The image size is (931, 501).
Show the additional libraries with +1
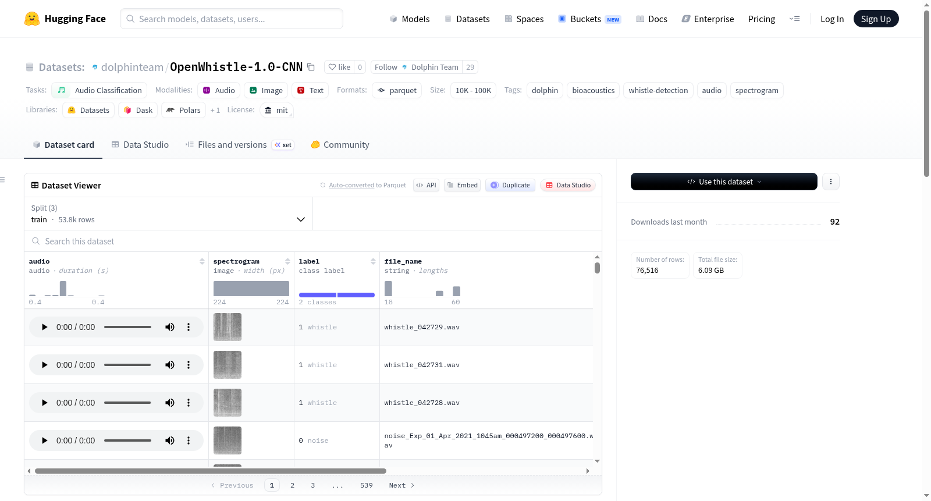pos(215,110)
